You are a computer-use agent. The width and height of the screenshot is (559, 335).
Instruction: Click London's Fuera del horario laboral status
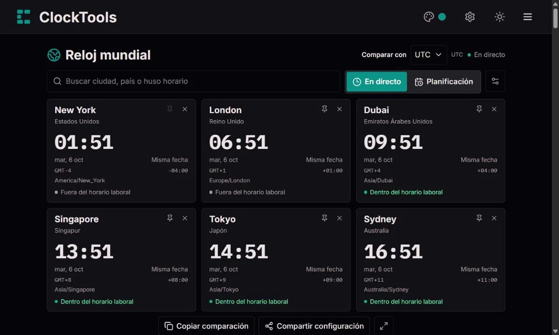(x=247, y=192)
